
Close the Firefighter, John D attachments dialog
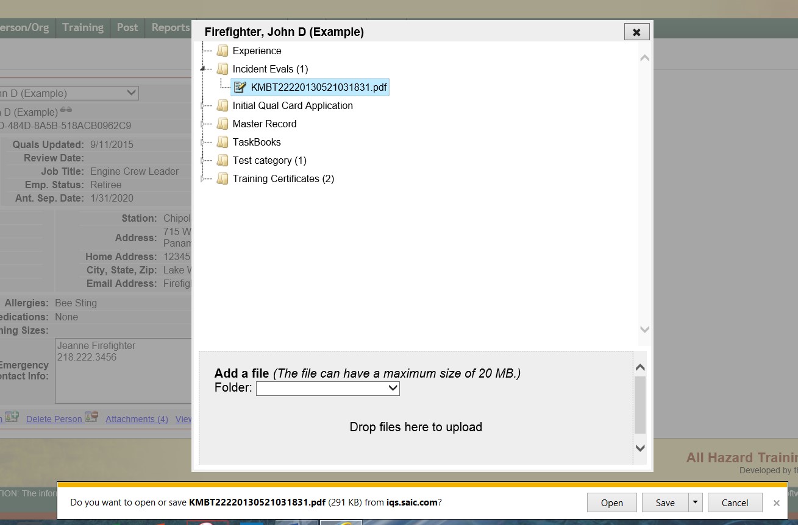636,32
